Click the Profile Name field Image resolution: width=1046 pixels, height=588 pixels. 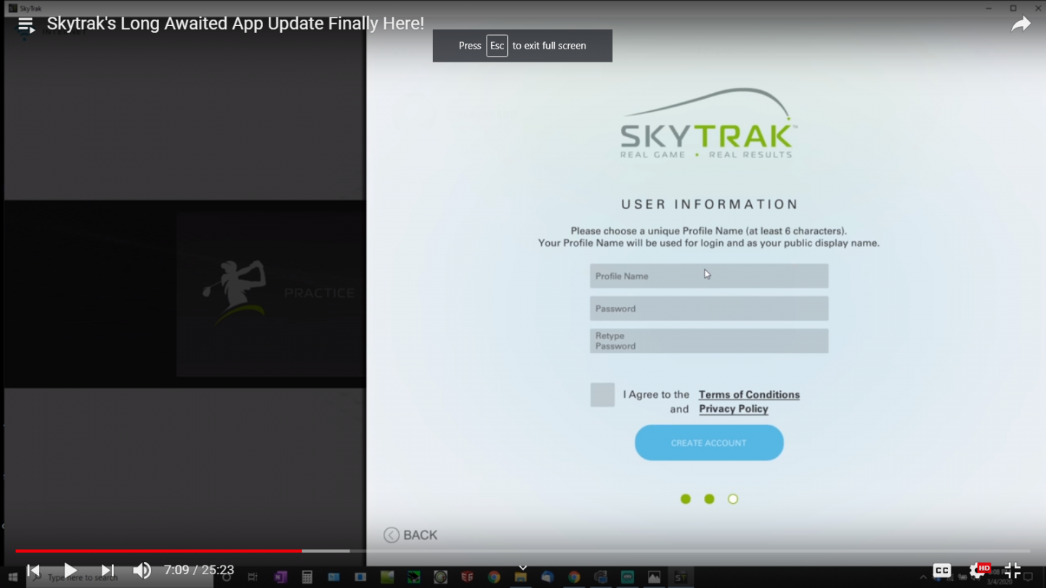709,276
